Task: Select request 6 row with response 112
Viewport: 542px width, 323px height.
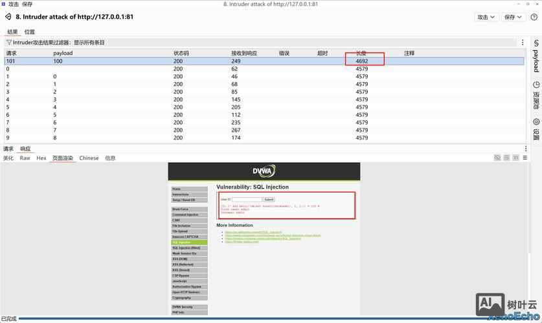Action: click(264, 114)
